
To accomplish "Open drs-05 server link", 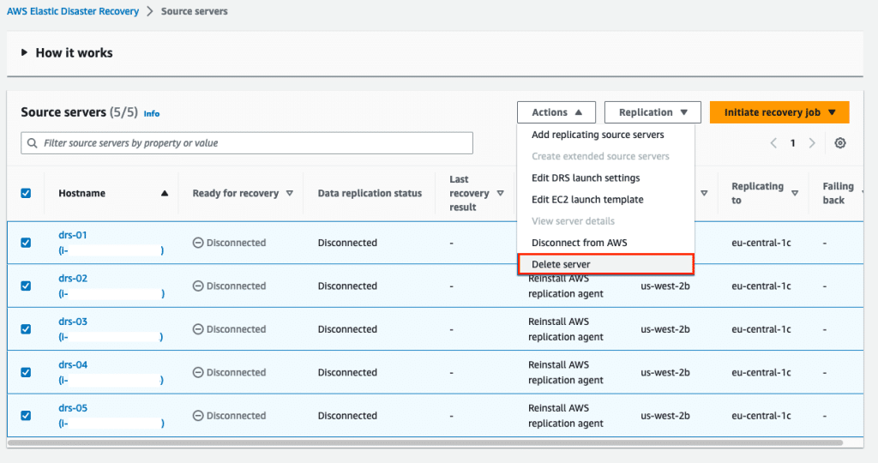I will click(73, 407).
